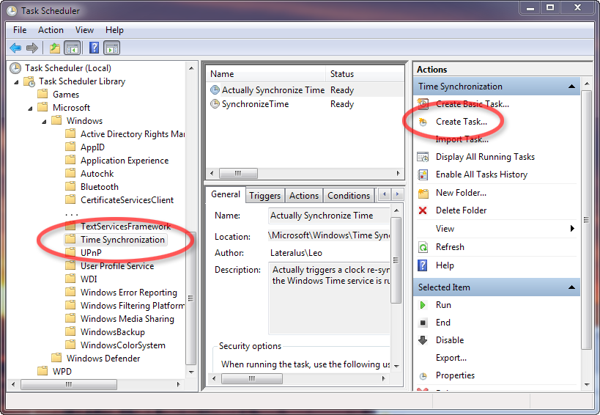Click the green Run action icon
The width and height of the screenshot is (600, 415).
(x=423, y=305)
